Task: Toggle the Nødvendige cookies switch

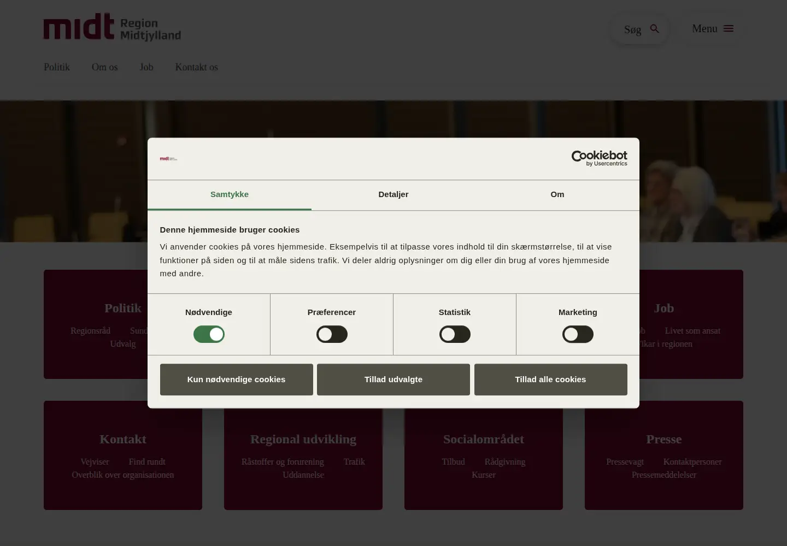Action: [x=209, y=334]
